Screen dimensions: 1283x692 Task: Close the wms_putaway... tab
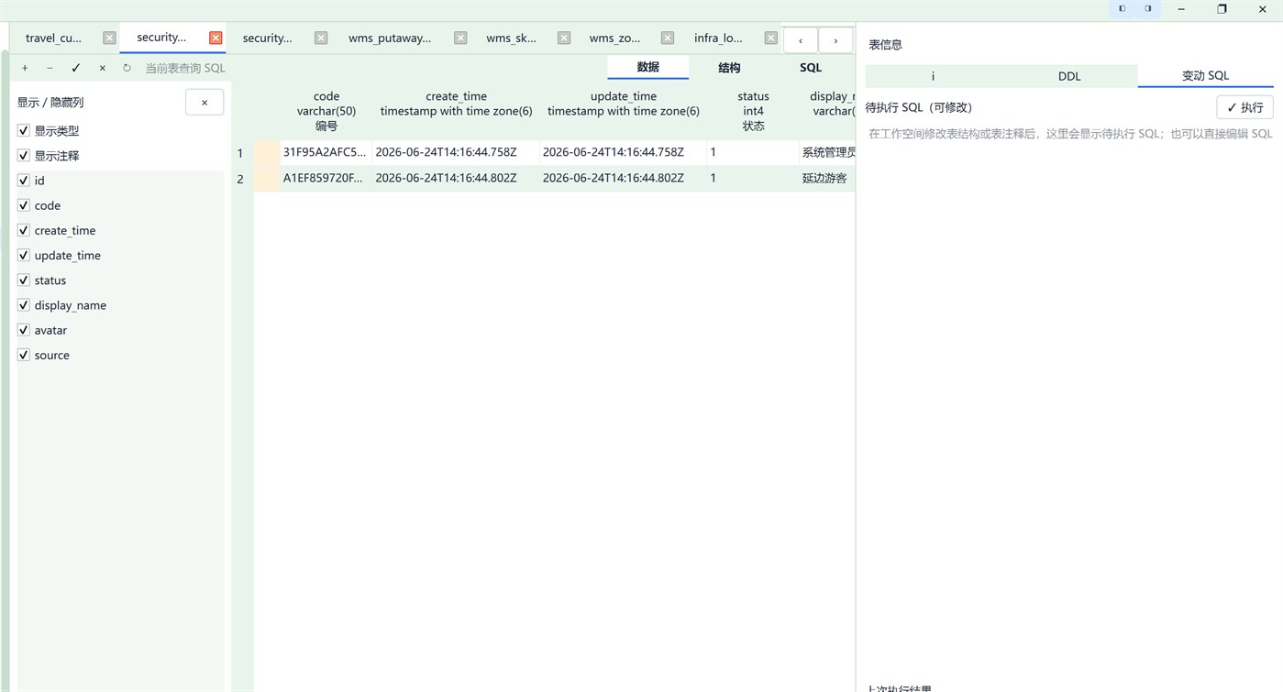point(460,38)
